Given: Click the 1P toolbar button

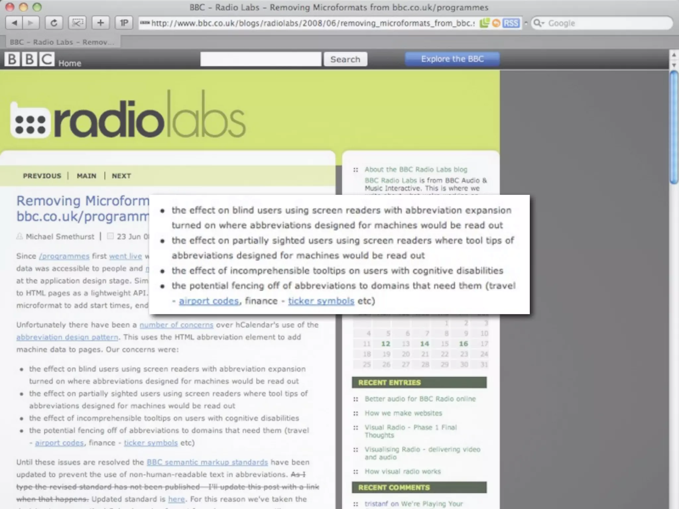Looking at the screenshot, I should tap(124, 23).
